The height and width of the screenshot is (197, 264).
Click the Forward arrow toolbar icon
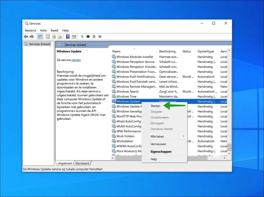click(x=32, y=37)
